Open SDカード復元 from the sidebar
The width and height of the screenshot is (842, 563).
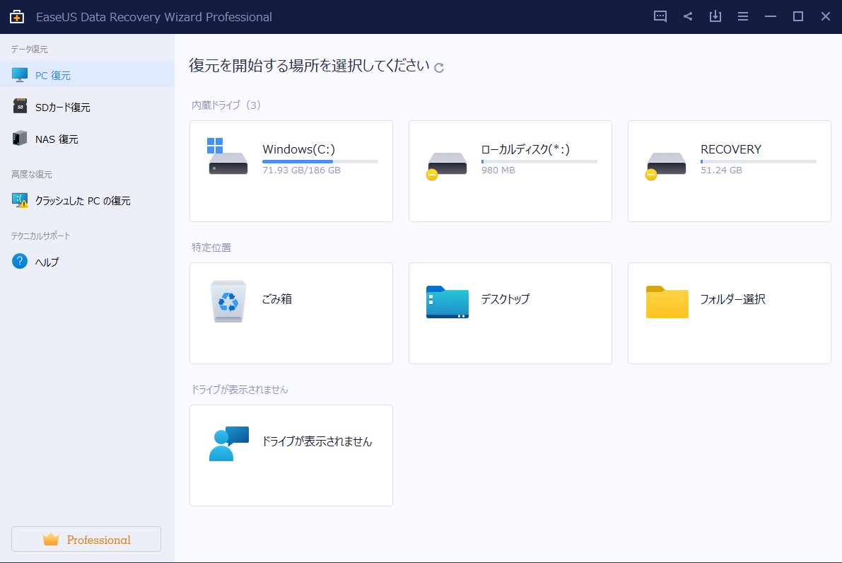[x=62, y=108]
